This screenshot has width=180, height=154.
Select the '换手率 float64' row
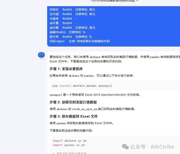[70, 37]
